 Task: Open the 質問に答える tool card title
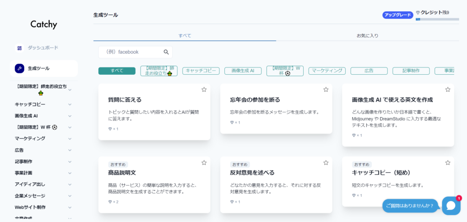click(x=125, y=100)
